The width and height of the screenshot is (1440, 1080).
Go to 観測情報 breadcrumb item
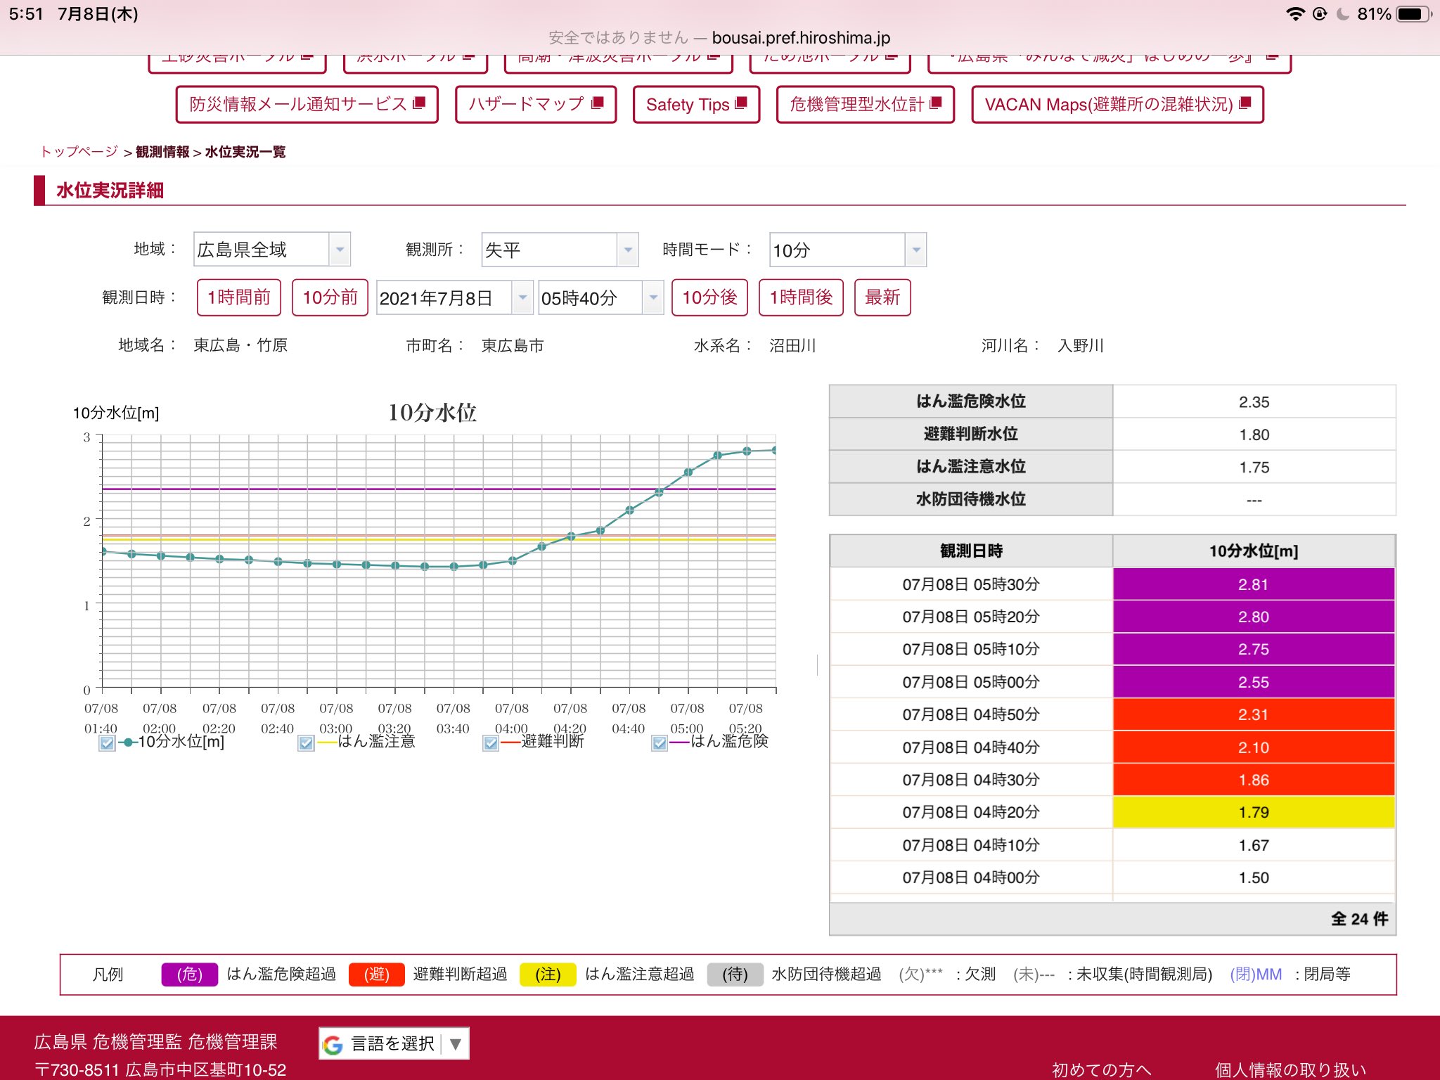(162, 152)
